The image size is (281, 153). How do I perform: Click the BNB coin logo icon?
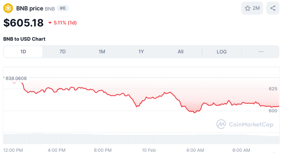click(x=8, y=8)
